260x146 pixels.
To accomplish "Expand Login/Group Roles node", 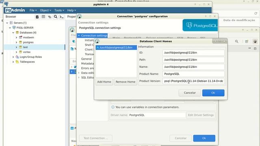I will [13, 57].
